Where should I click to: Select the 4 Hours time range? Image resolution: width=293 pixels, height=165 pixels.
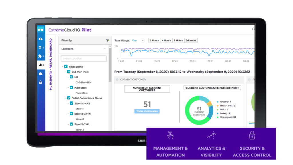click(x=166, y=40)
